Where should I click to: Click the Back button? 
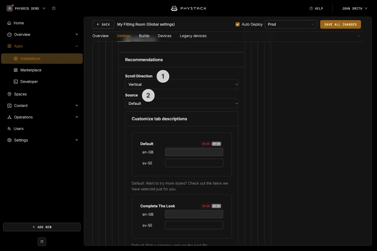(103, 24)
